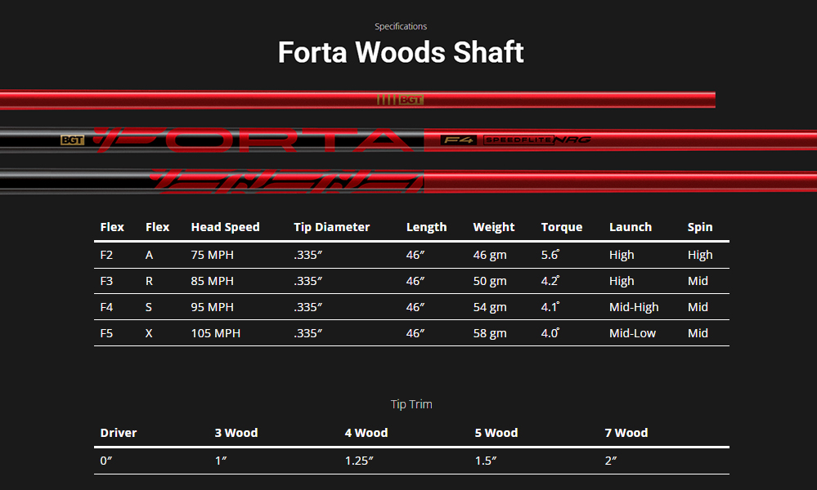Screen dimensions: 817x490
Task: Click the '7 Wood' column header
Action: [626, 433]
